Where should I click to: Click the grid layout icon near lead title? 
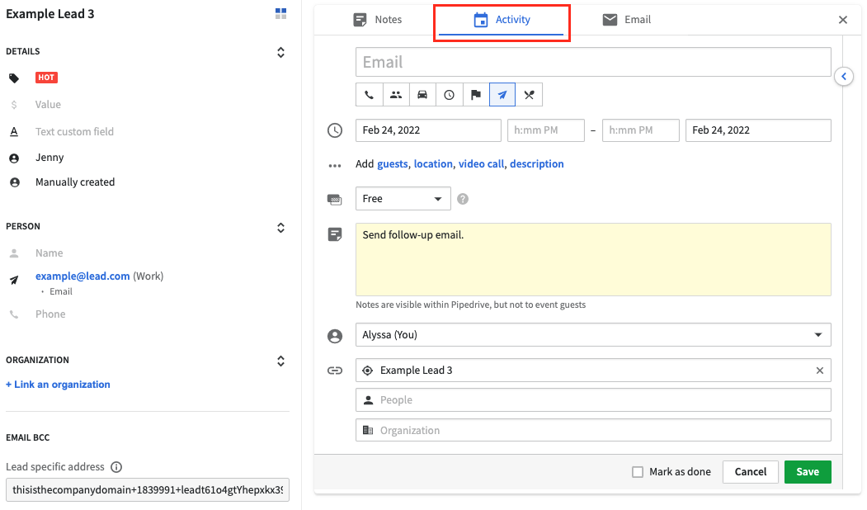pos(281,14)
